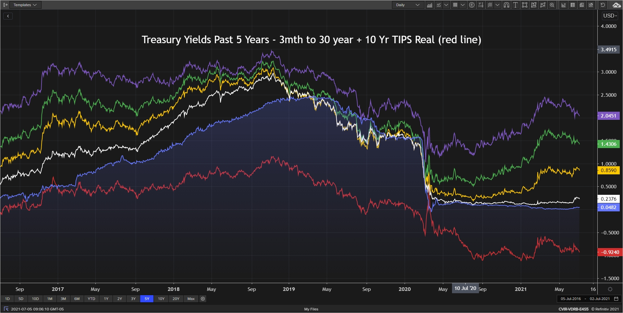
Task: Click the circled E events icon
Action: [472, 5]
